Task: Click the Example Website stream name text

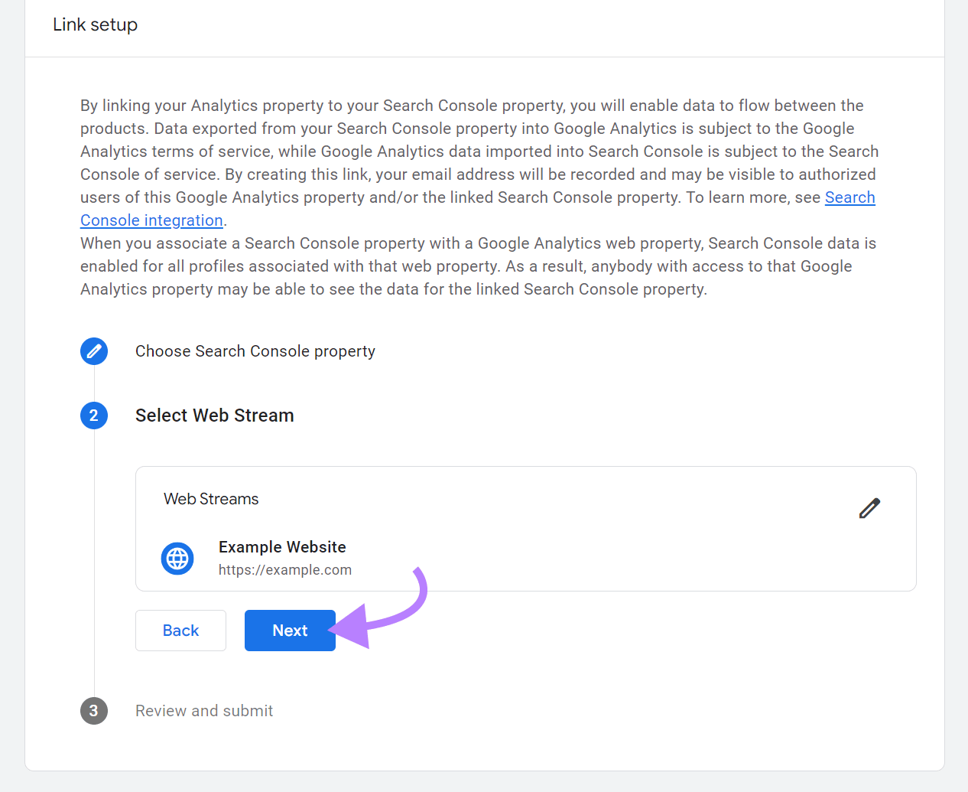Action: tap(282, 546)
